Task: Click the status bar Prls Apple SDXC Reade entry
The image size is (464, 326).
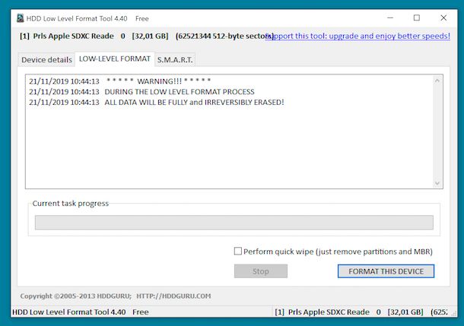Action: coord(329,312)
